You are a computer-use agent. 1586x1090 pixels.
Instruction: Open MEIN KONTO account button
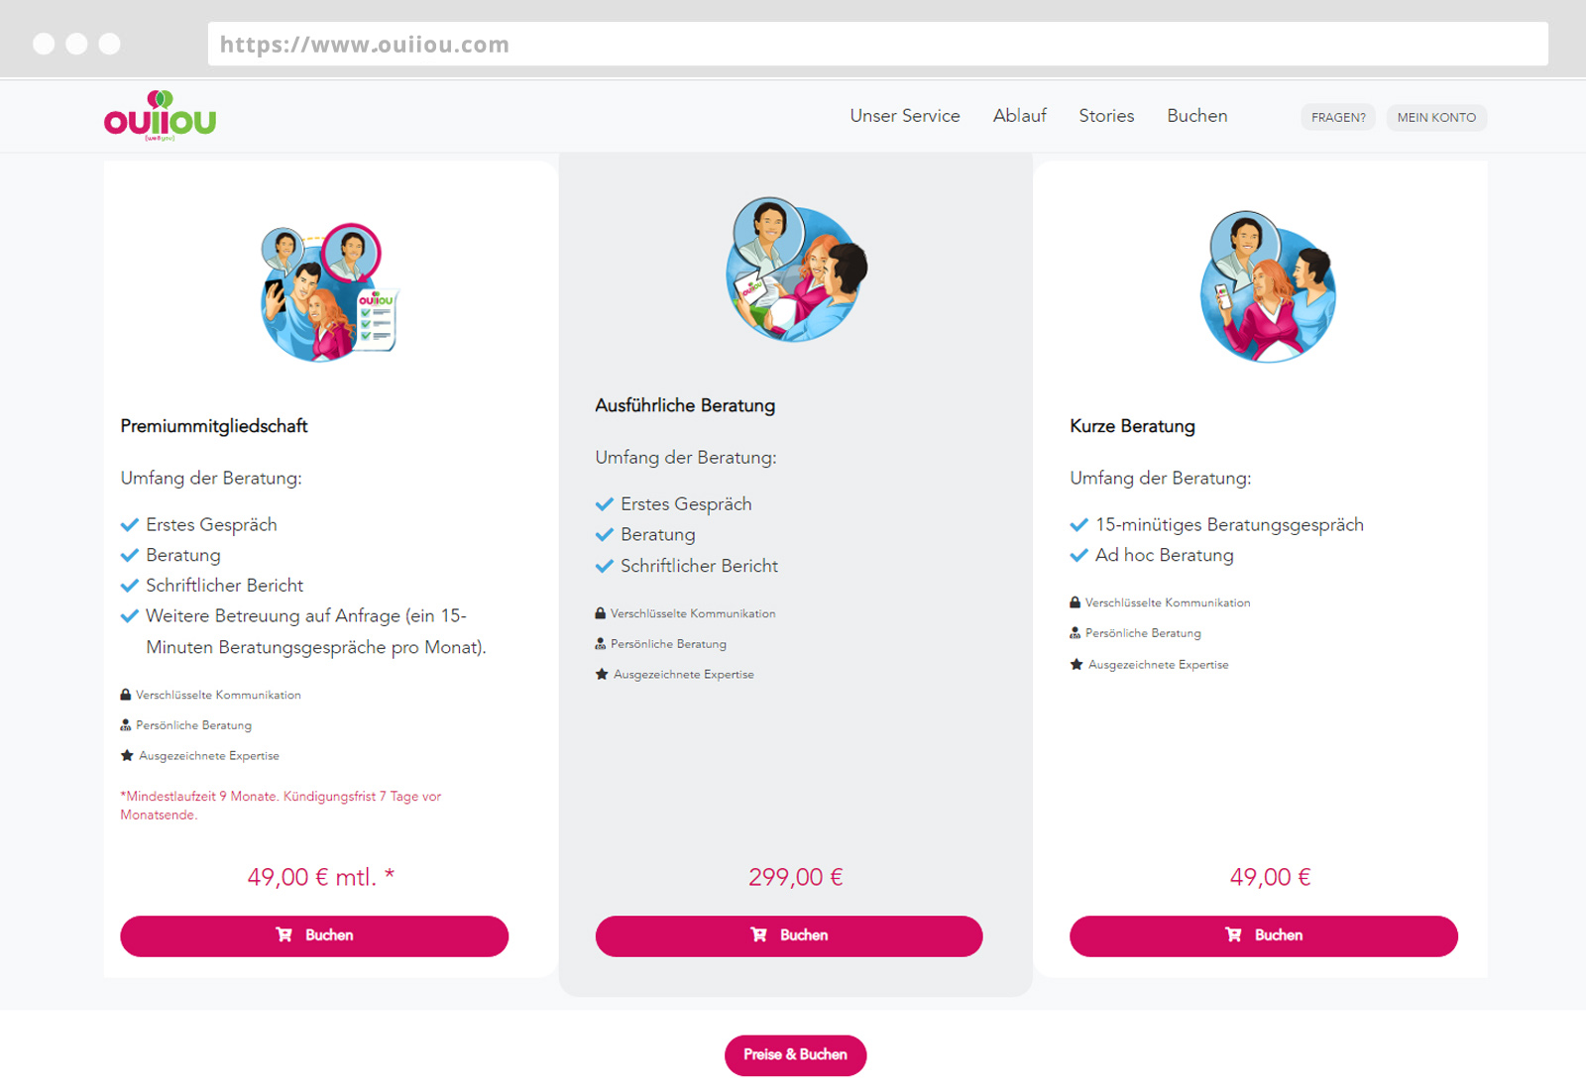click(x=1436, y=117)
